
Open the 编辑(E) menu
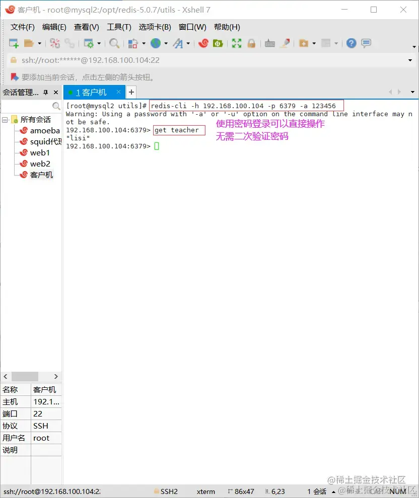click(x=54, y=27)
